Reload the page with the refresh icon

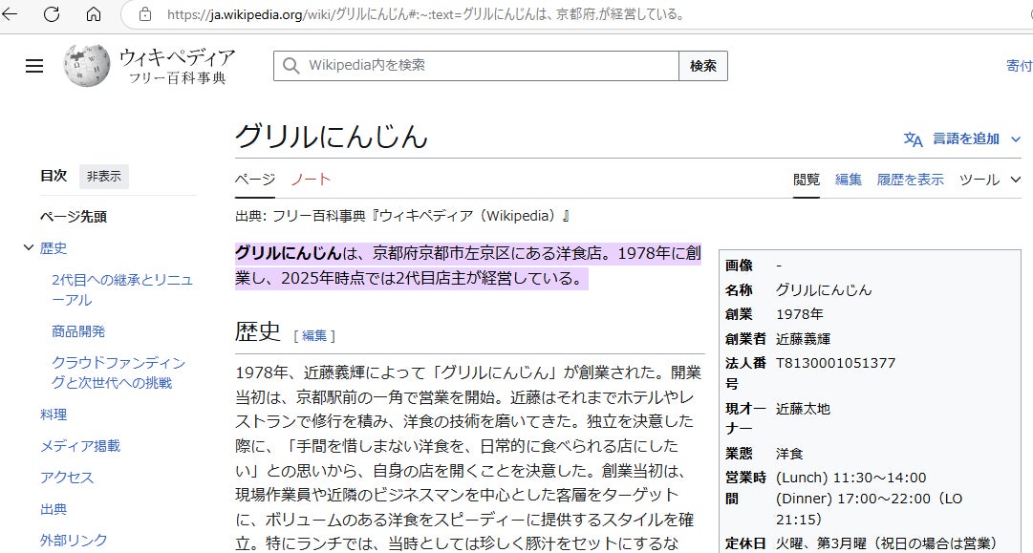click(x=52, y=14)
